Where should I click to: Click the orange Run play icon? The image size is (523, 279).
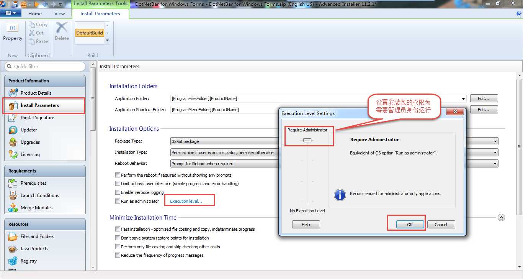pos(37,4)
